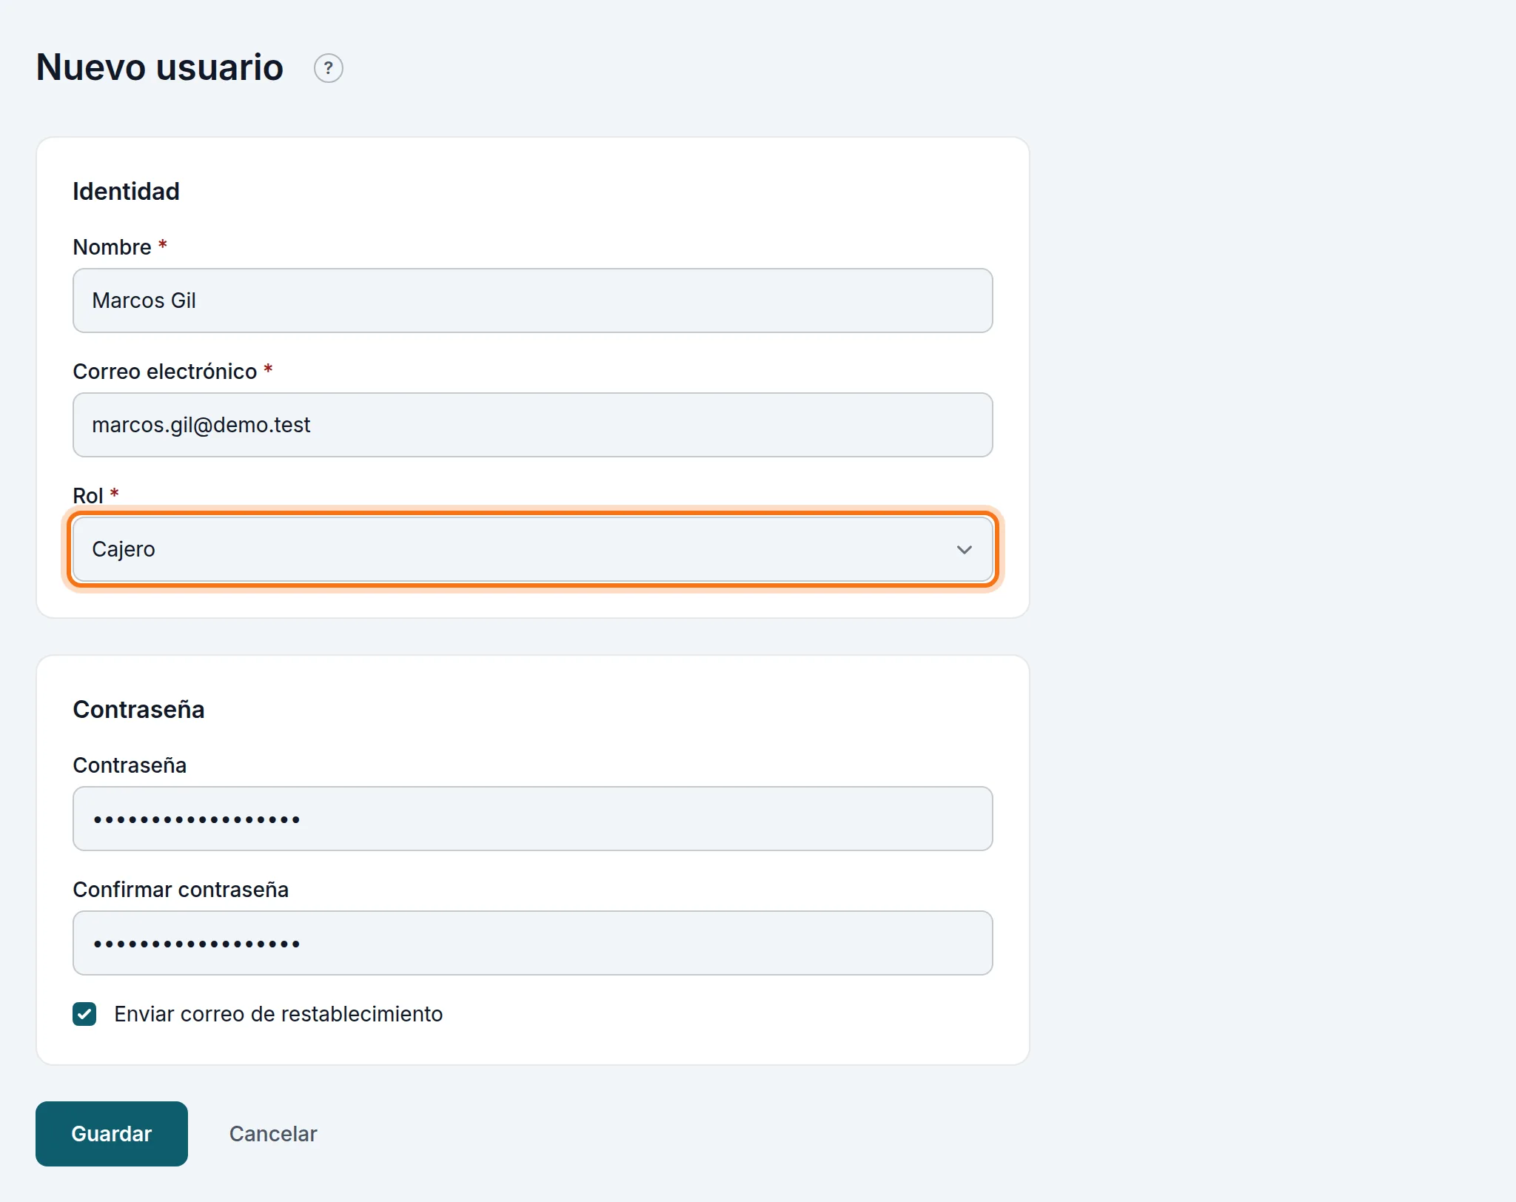This screenshot has height=1202, width=1516.
Task: Click the bold Contraseña section heading
Action: click(138, 710)
